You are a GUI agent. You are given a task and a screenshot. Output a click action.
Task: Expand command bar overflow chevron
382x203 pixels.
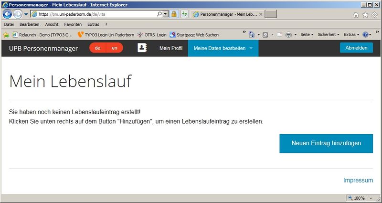(377, 32)
